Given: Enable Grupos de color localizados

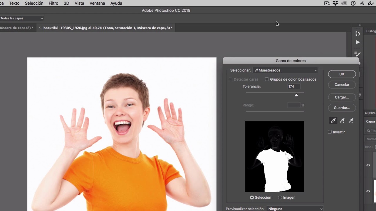Looking at the screenshot, I should click(x=267, y=79).
